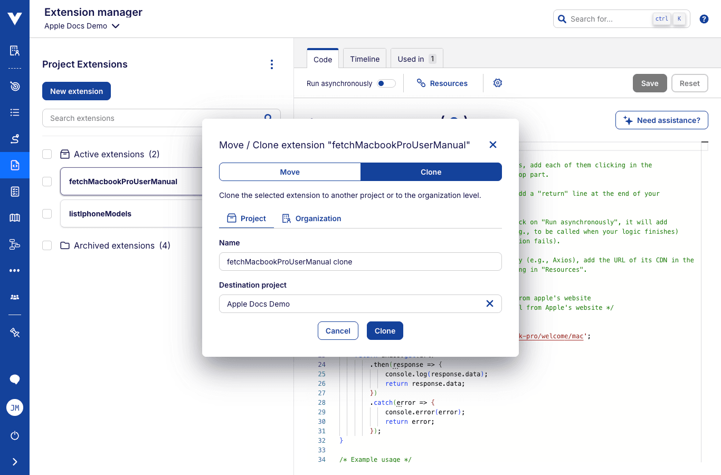
Task: Open the hierarchy diagram icon in sidebar
Action: coord(14,244)
